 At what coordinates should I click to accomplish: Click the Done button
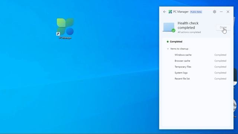pyautogui.click(x=223, y=27)
